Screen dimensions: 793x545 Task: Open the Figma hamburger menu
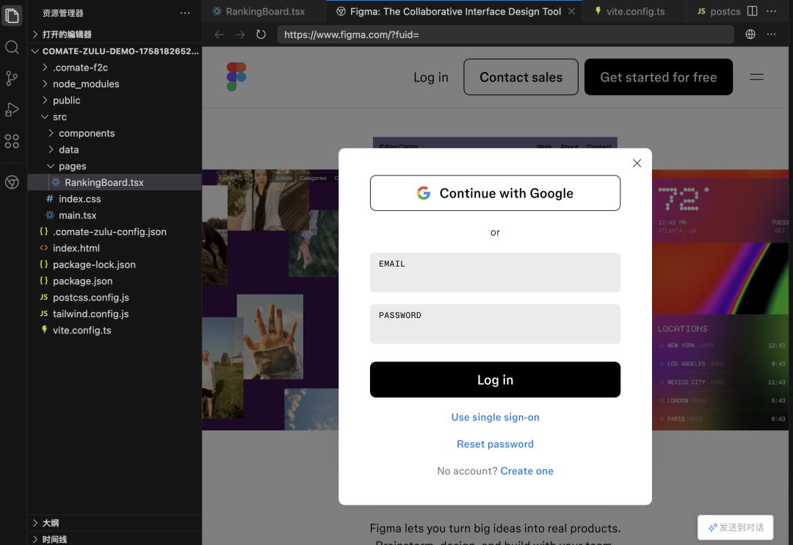tap(756, 77)
